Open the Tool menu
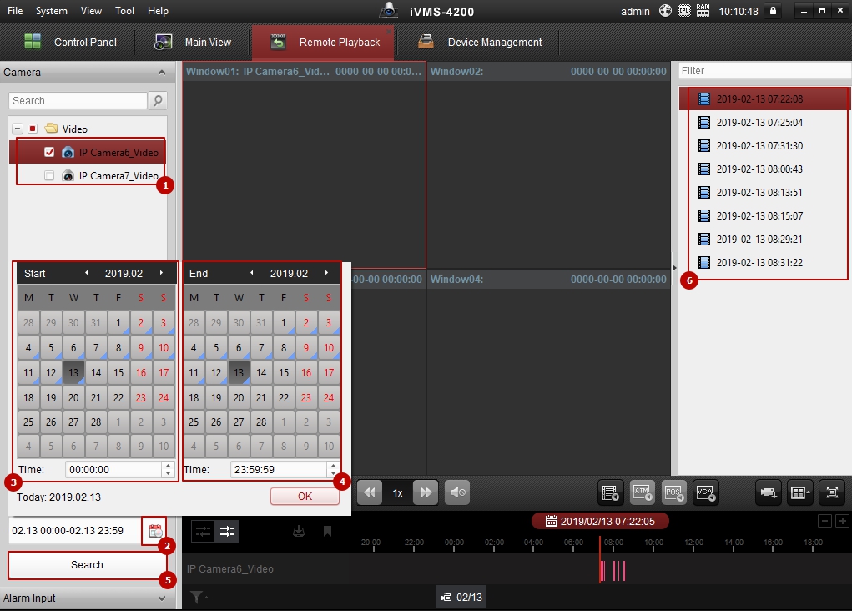Screen dimensions: 852x611 pyautogui.click(x=125, y=11)
